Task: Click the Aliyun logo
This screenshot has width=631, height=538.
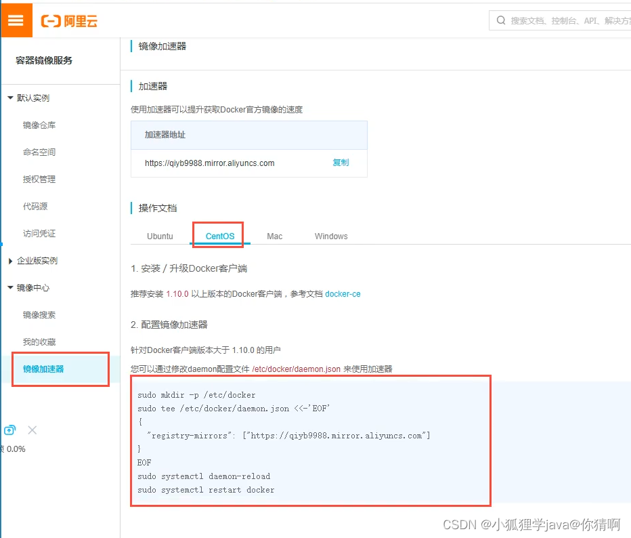Action: point(69,21)
